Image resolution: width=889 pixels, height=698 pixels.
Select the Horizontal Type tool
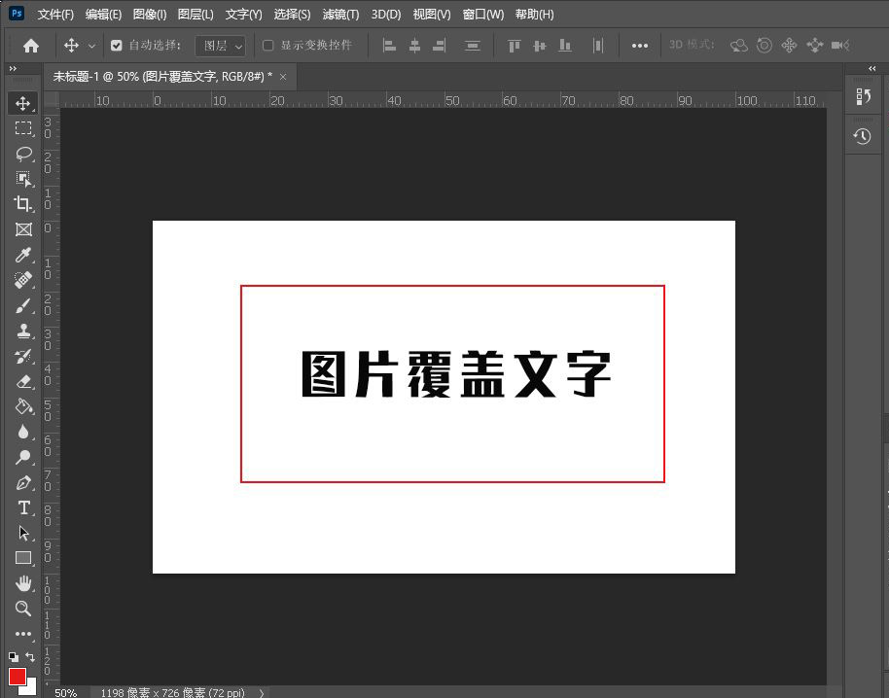pyautogui.click(x=24, y=507)
